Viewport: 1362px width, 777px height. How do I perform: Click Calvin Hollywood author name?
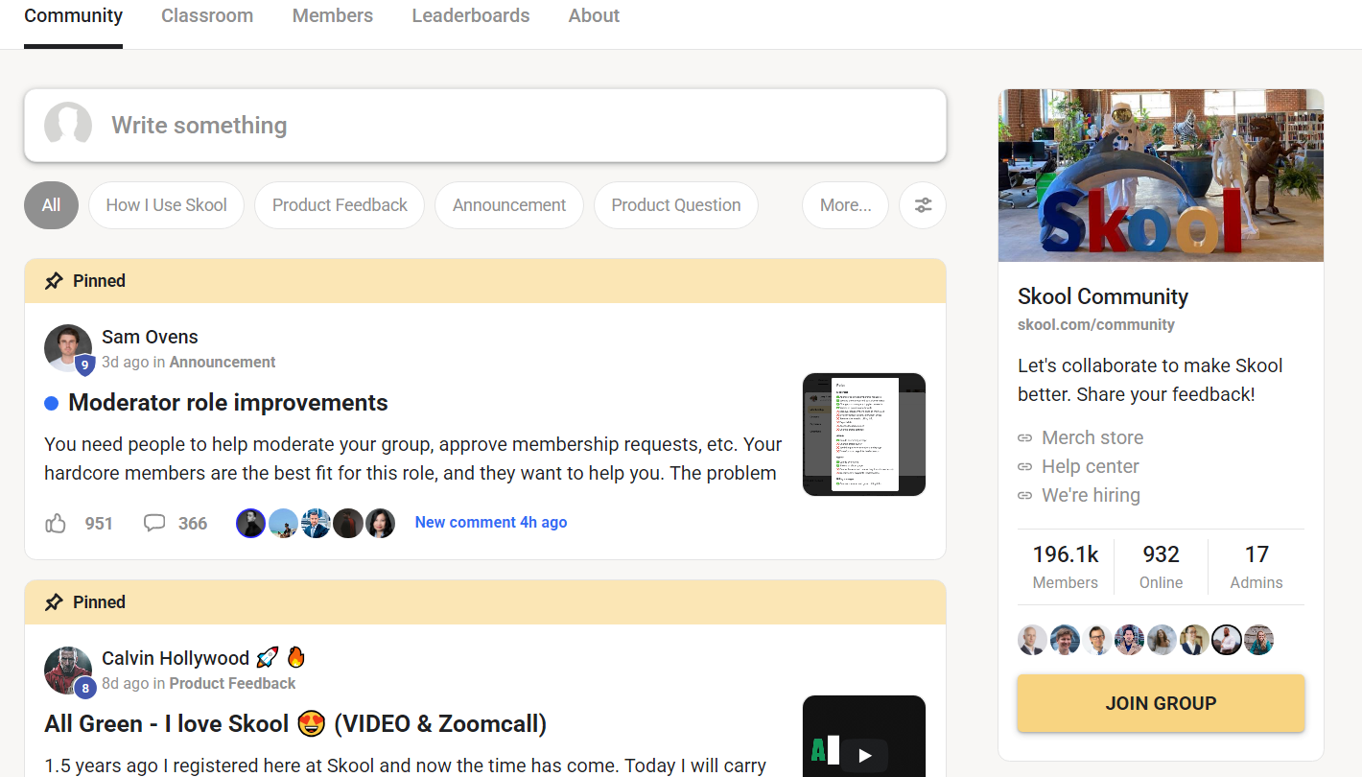(x=176, y=658)
